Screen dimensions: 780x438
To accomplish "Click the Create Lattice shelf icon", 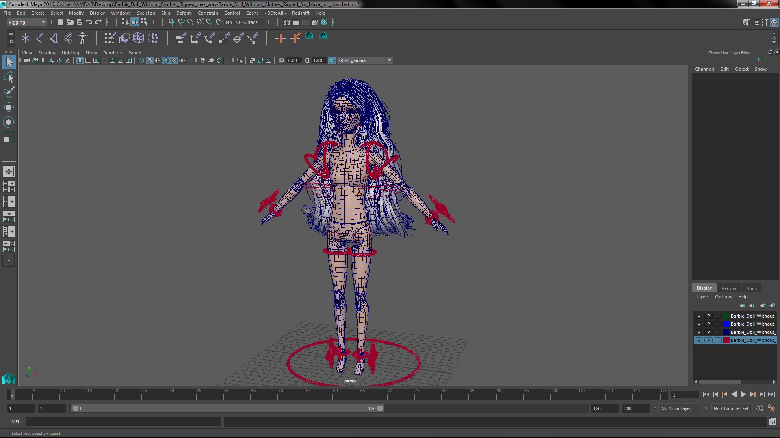I will tap(139, 38).
